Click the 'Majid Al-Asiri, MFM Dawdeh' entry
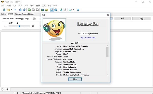Screen dimensions: 153x94 point(75,46)
